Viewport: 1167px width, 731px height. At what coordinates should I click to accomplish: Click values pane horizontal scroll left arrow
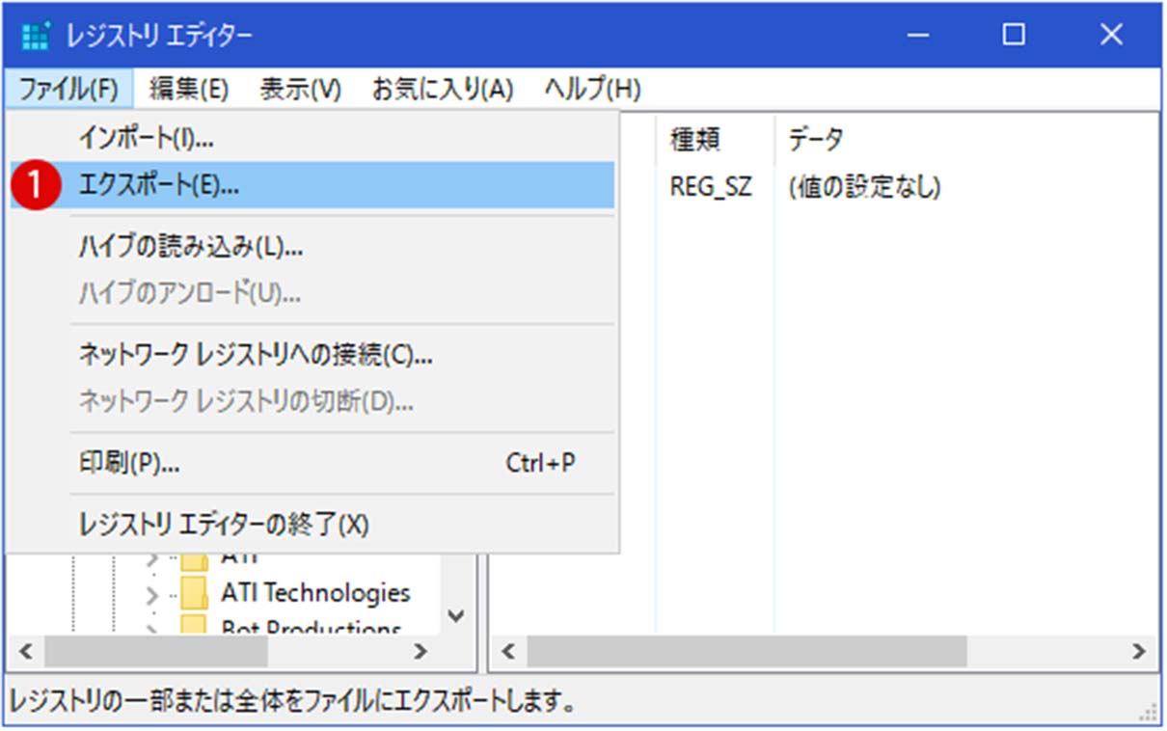point(509,651)
